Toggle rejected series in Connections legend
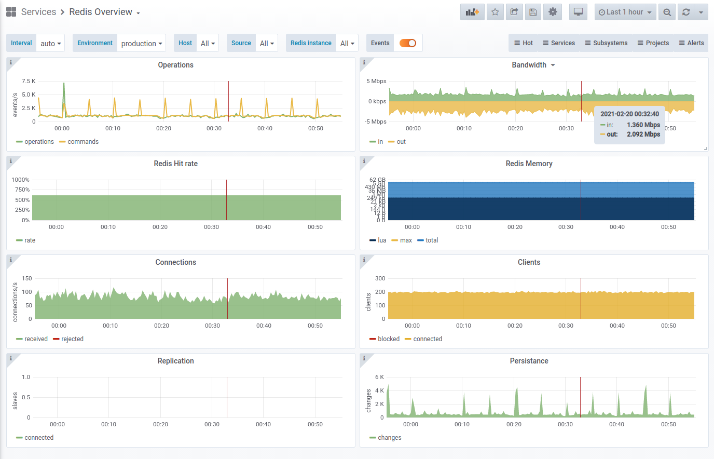714x459 pixels. (72, 339)
